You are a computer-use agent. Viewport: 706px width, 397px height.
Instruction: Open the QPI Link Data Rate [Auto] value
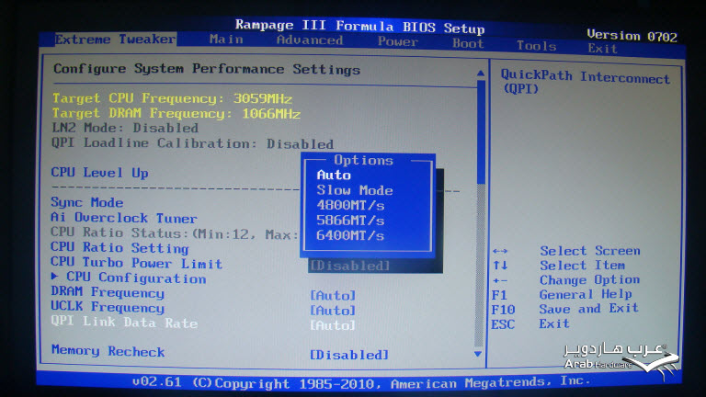coord(333,325)
